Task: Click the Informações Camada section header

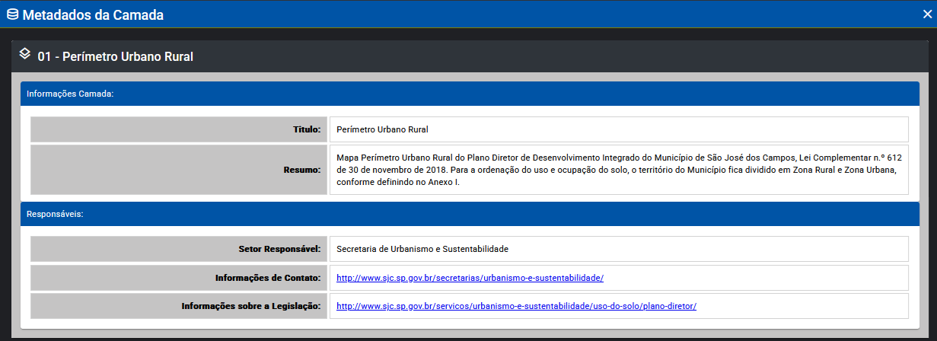Action: pos(70,94)
